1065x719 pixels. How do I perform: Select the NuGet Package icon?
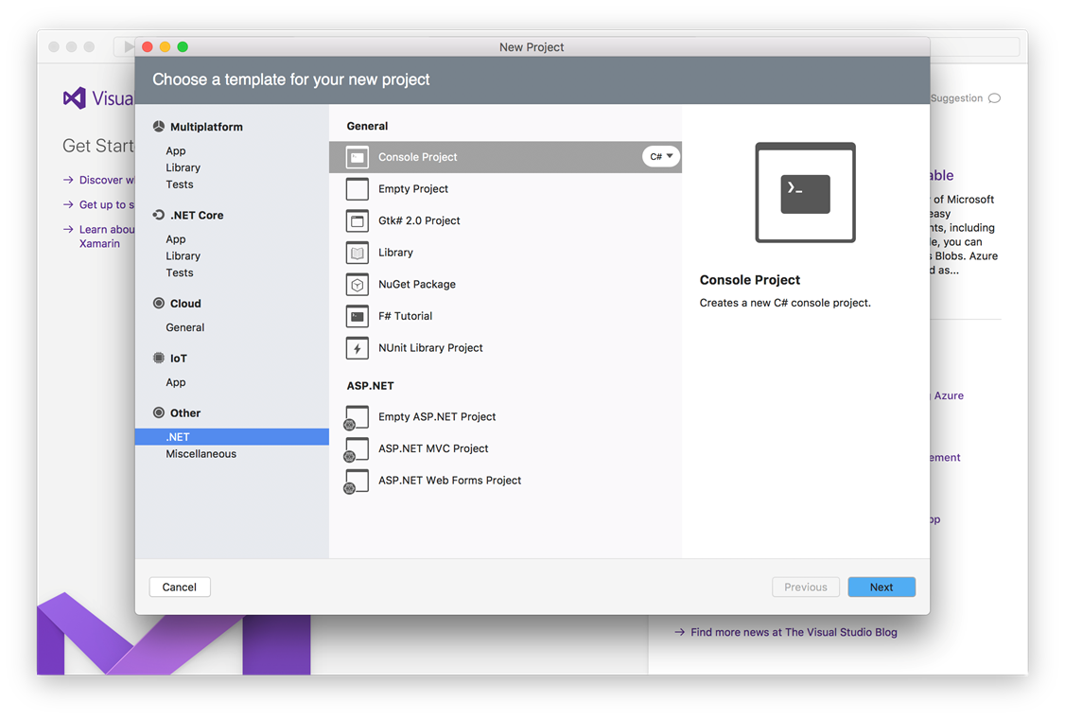coord(357,285)
